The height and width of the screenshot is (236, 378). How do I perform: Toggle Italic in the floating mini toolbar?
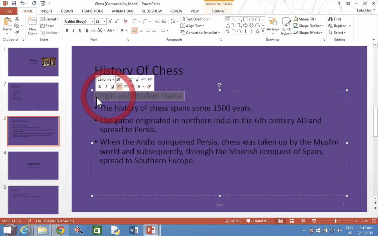coord(106,87)
